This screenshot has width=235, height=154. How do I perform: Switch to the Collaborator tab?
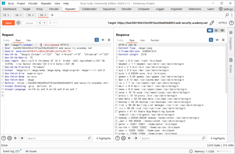89,9
